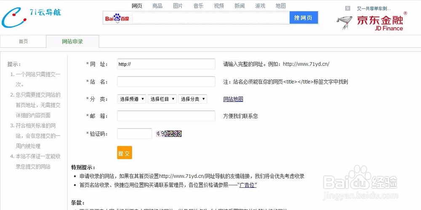Viewport: 421px width, 210px height.
Task: Select the 新闻 search category
Action: (x=240, y=5)
